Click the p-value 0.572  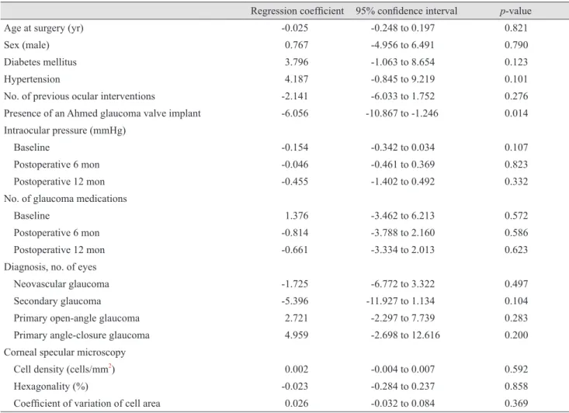(x=516, y=216)
